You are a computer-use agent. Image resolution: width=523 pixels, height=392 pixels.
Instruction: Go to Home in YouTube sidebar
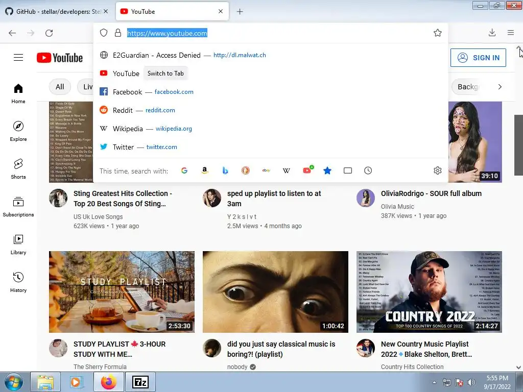(x=18, y=93)
